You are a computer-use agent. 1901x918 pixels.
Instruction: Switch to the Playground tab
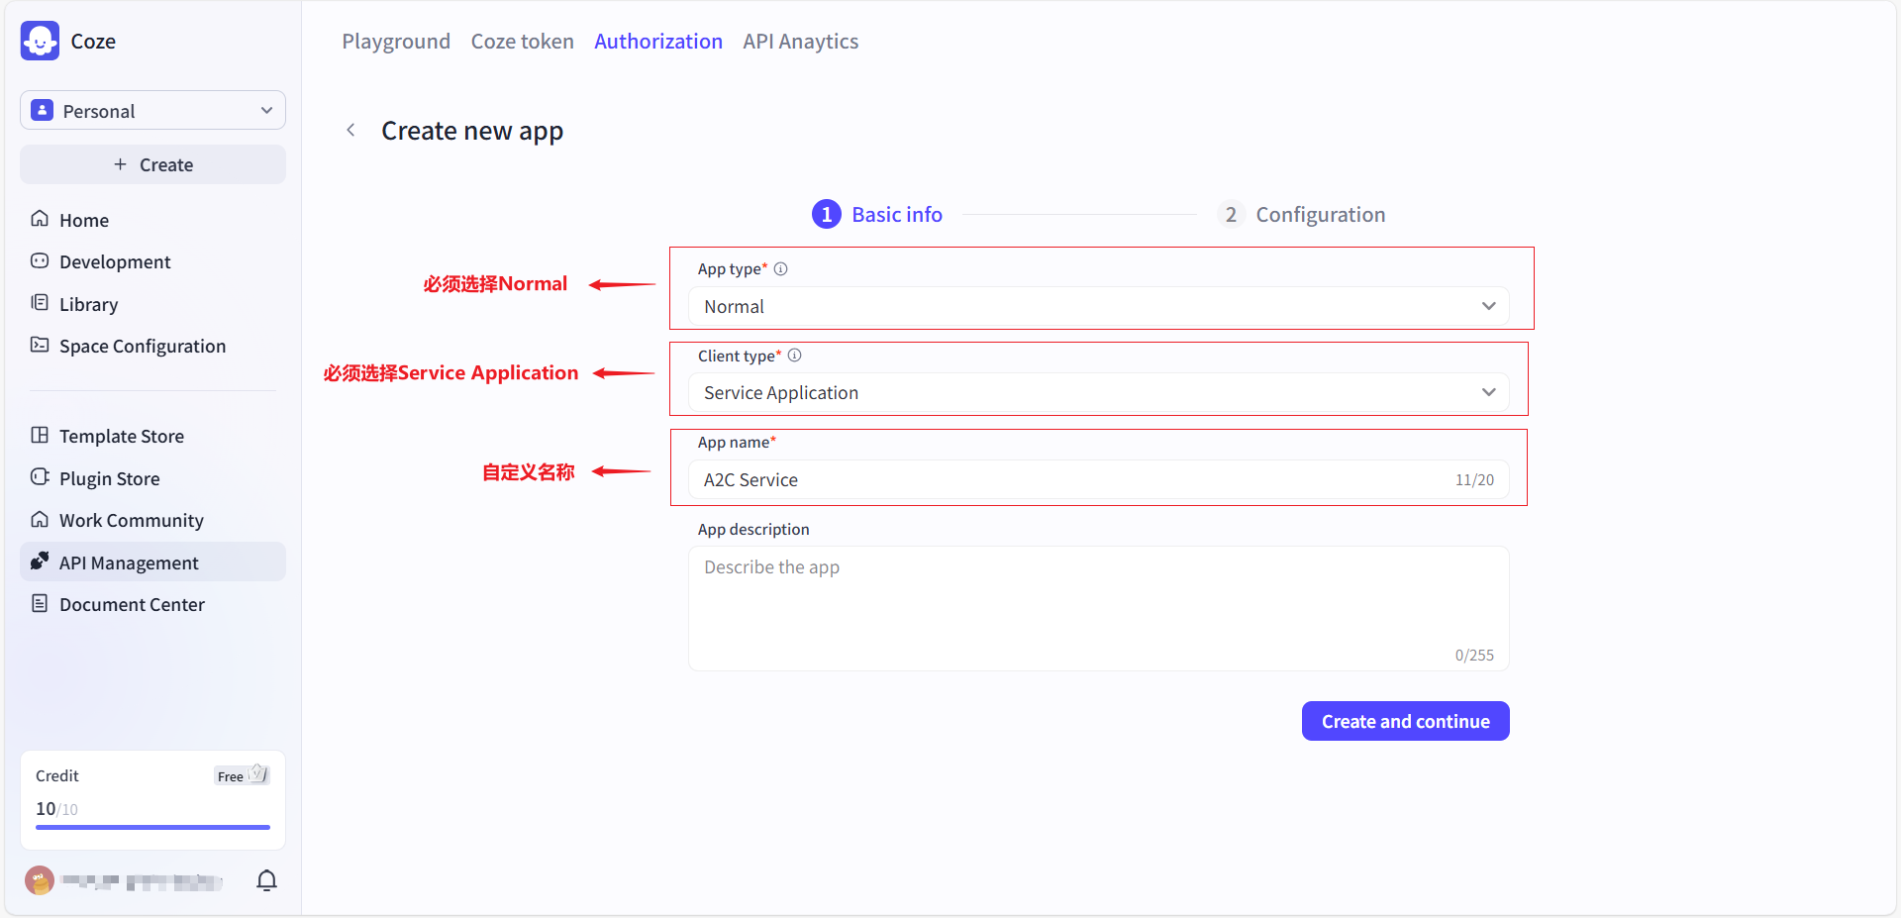click(x=396, y=42)
